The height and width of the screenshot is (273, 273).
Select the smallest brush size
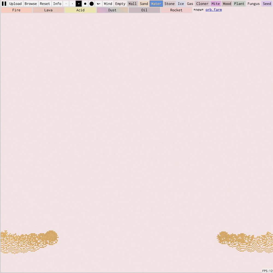click(x=66, y=4)
